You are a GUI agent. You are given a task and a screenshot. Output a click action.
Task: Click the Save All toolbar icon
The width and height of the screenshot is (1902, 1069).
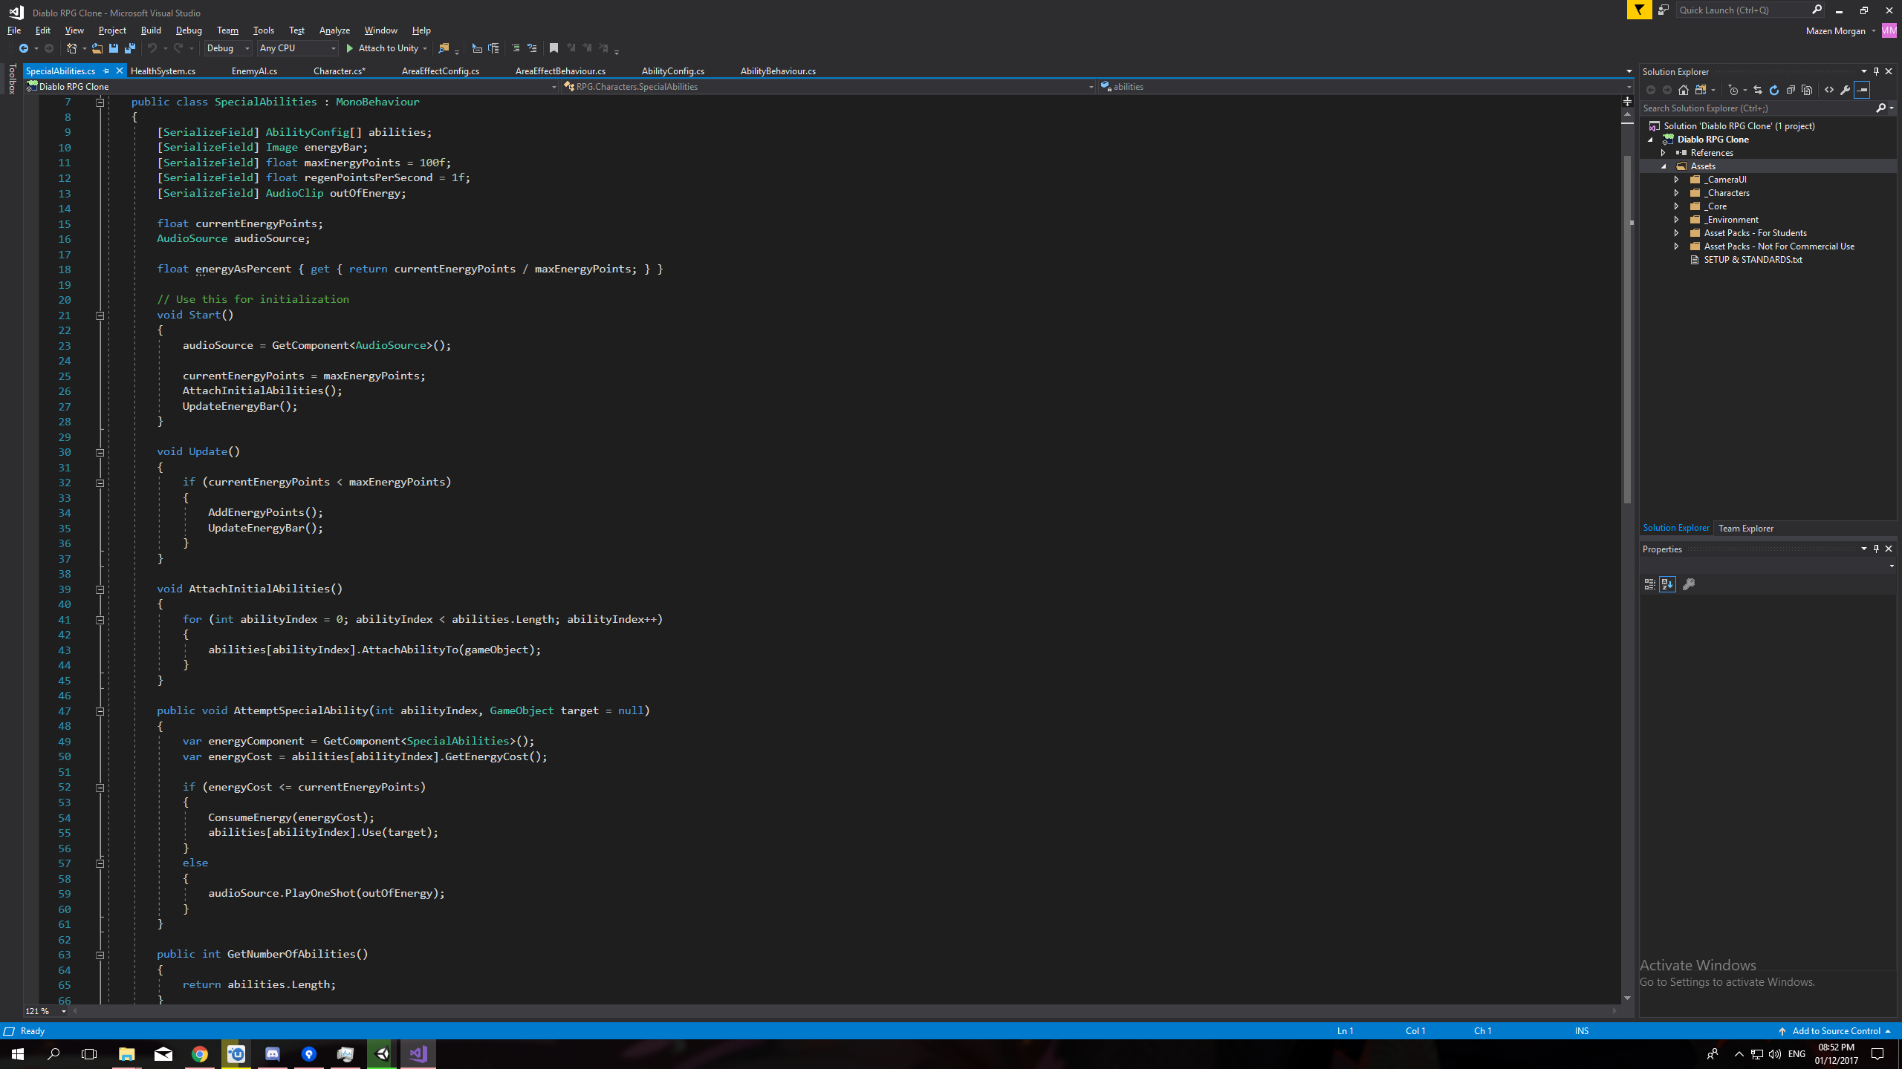[130, 48]
